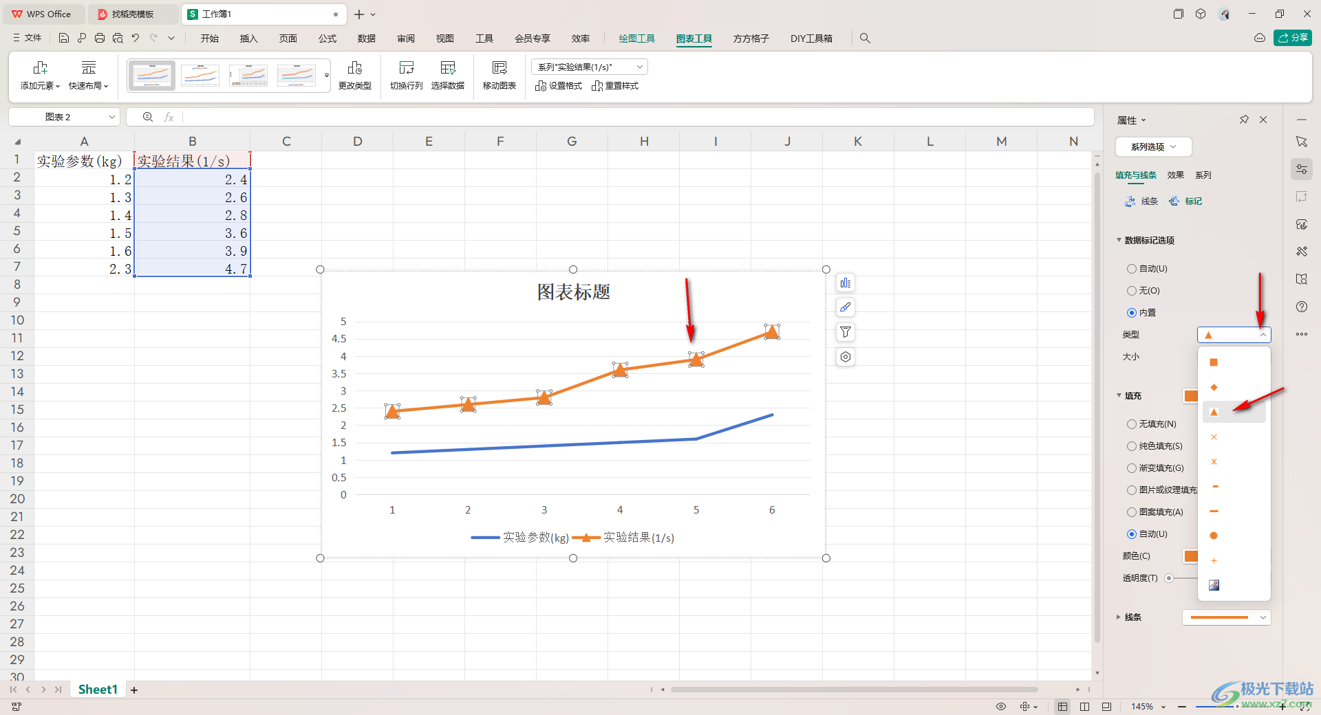Open the 插入 ribbon tab
The width and height of the screenshot is (1321, 715).
(248, 38)
